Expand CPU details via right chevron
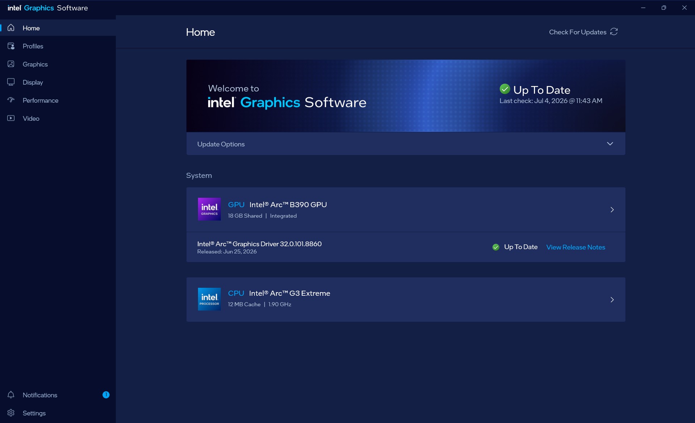 click(612, 300)
